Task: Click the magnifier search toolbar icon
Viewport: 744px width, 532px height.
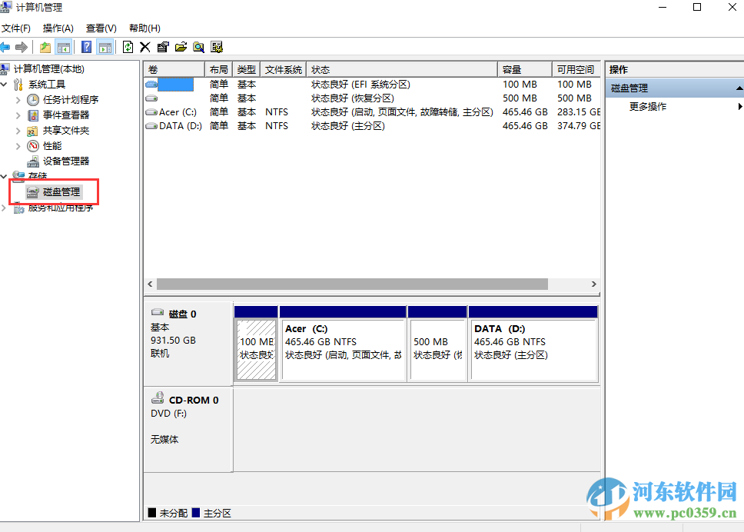Action: [198, 46]
